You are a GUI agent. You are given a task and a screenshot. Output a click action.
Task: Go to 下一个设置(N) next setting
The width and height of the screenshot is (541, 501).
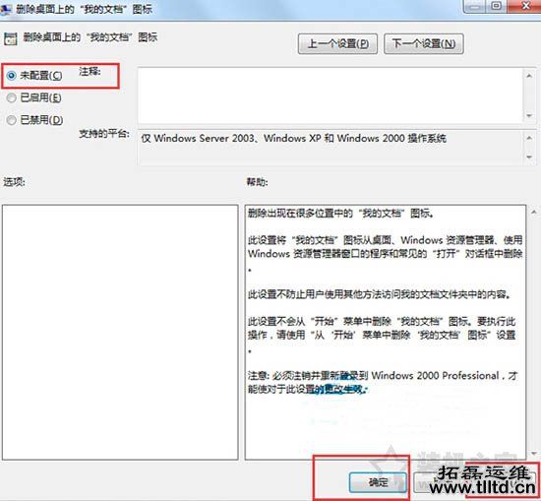(423, 44)
